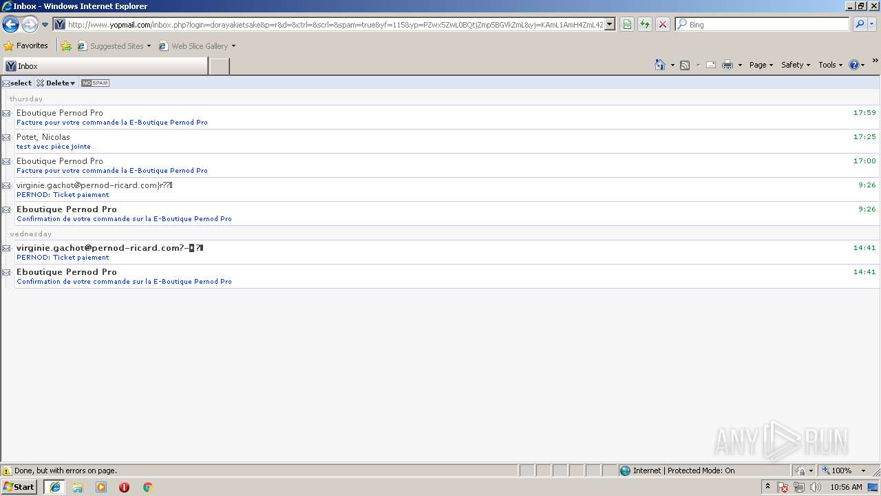Select envelope icon for 17:59 Eboutique email

[6, 113]
